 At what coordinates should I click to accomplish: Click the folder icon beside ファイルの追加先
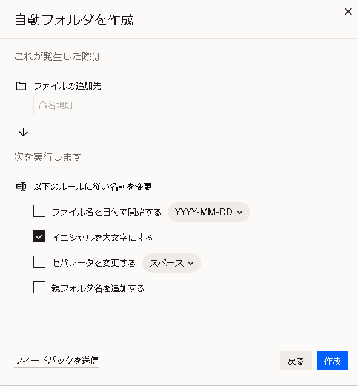coord(21,86)
